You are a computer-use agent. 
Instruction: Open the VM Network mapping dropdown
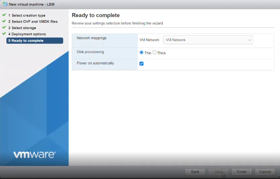208,40
